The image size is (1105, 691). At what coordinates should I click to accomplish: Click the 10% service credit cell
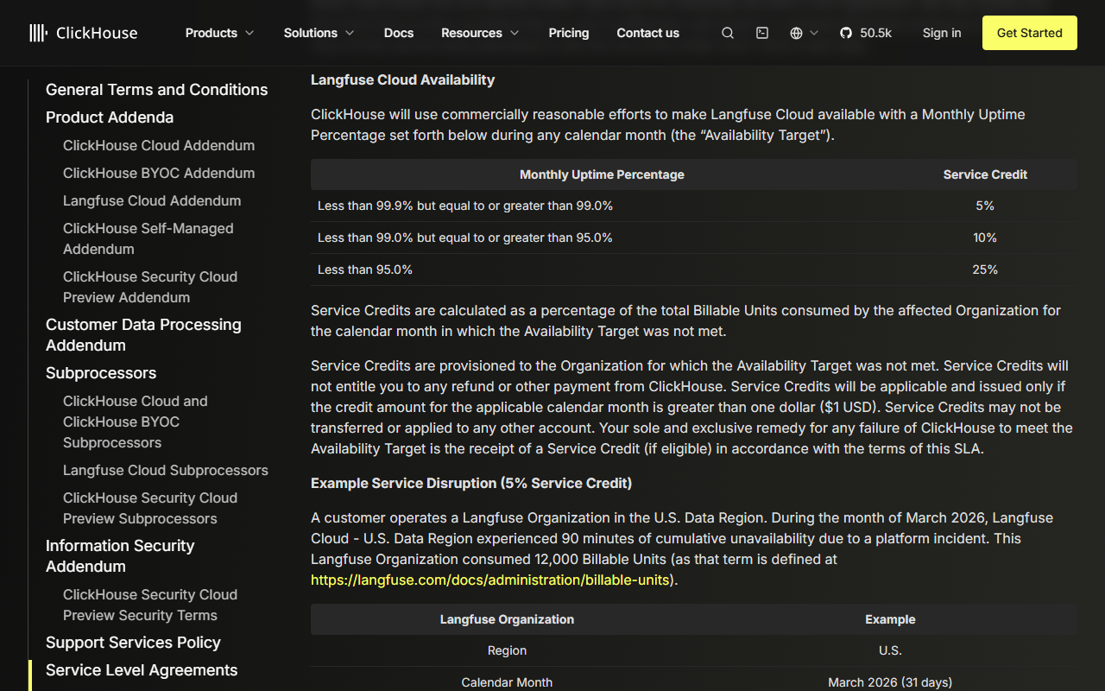985,238
